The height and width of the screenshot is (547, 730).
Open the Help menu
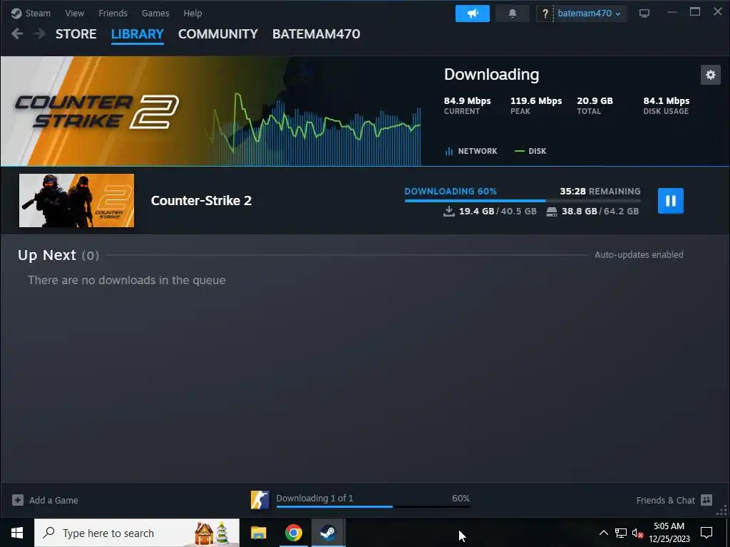click(192, 13)
